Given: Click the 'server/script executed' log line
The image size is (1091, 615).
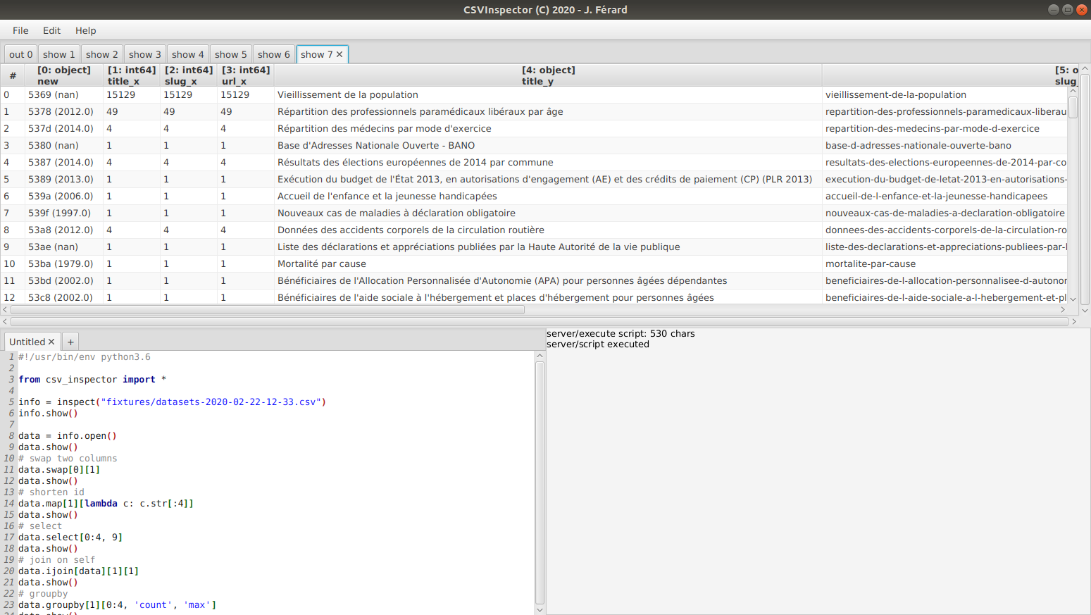Looking at the screenshot, I should pos(598,344).
